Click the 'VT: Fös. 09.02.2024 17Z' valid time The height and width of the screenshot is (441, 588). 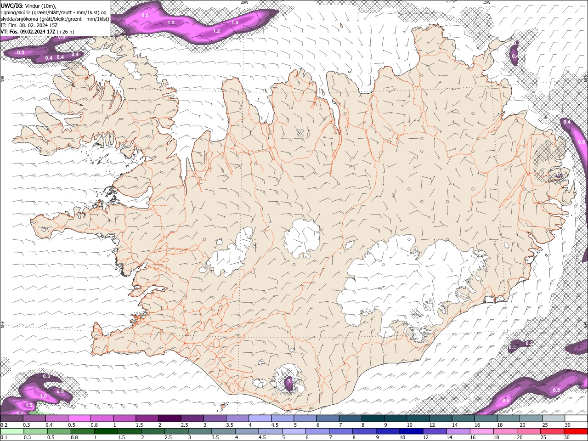point(28,32)
